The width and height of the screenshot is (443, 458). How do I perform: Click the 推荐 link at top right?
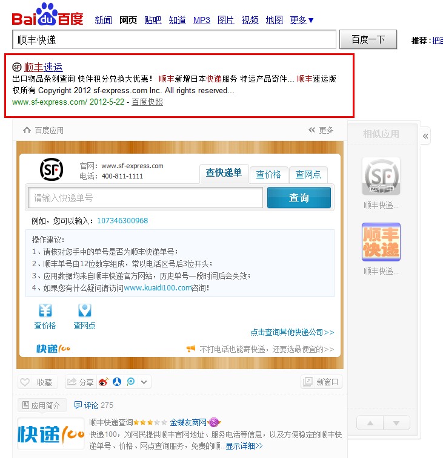438,41
